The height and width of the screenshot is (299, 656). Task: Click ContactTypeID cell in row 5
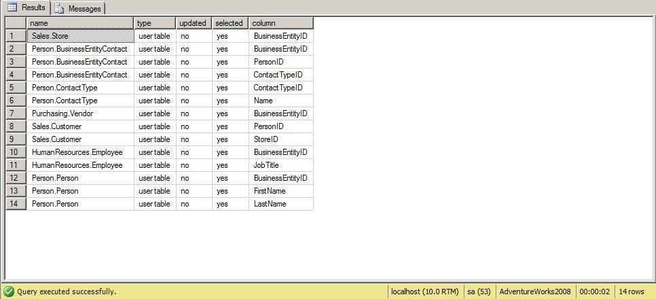pos(280,88)
